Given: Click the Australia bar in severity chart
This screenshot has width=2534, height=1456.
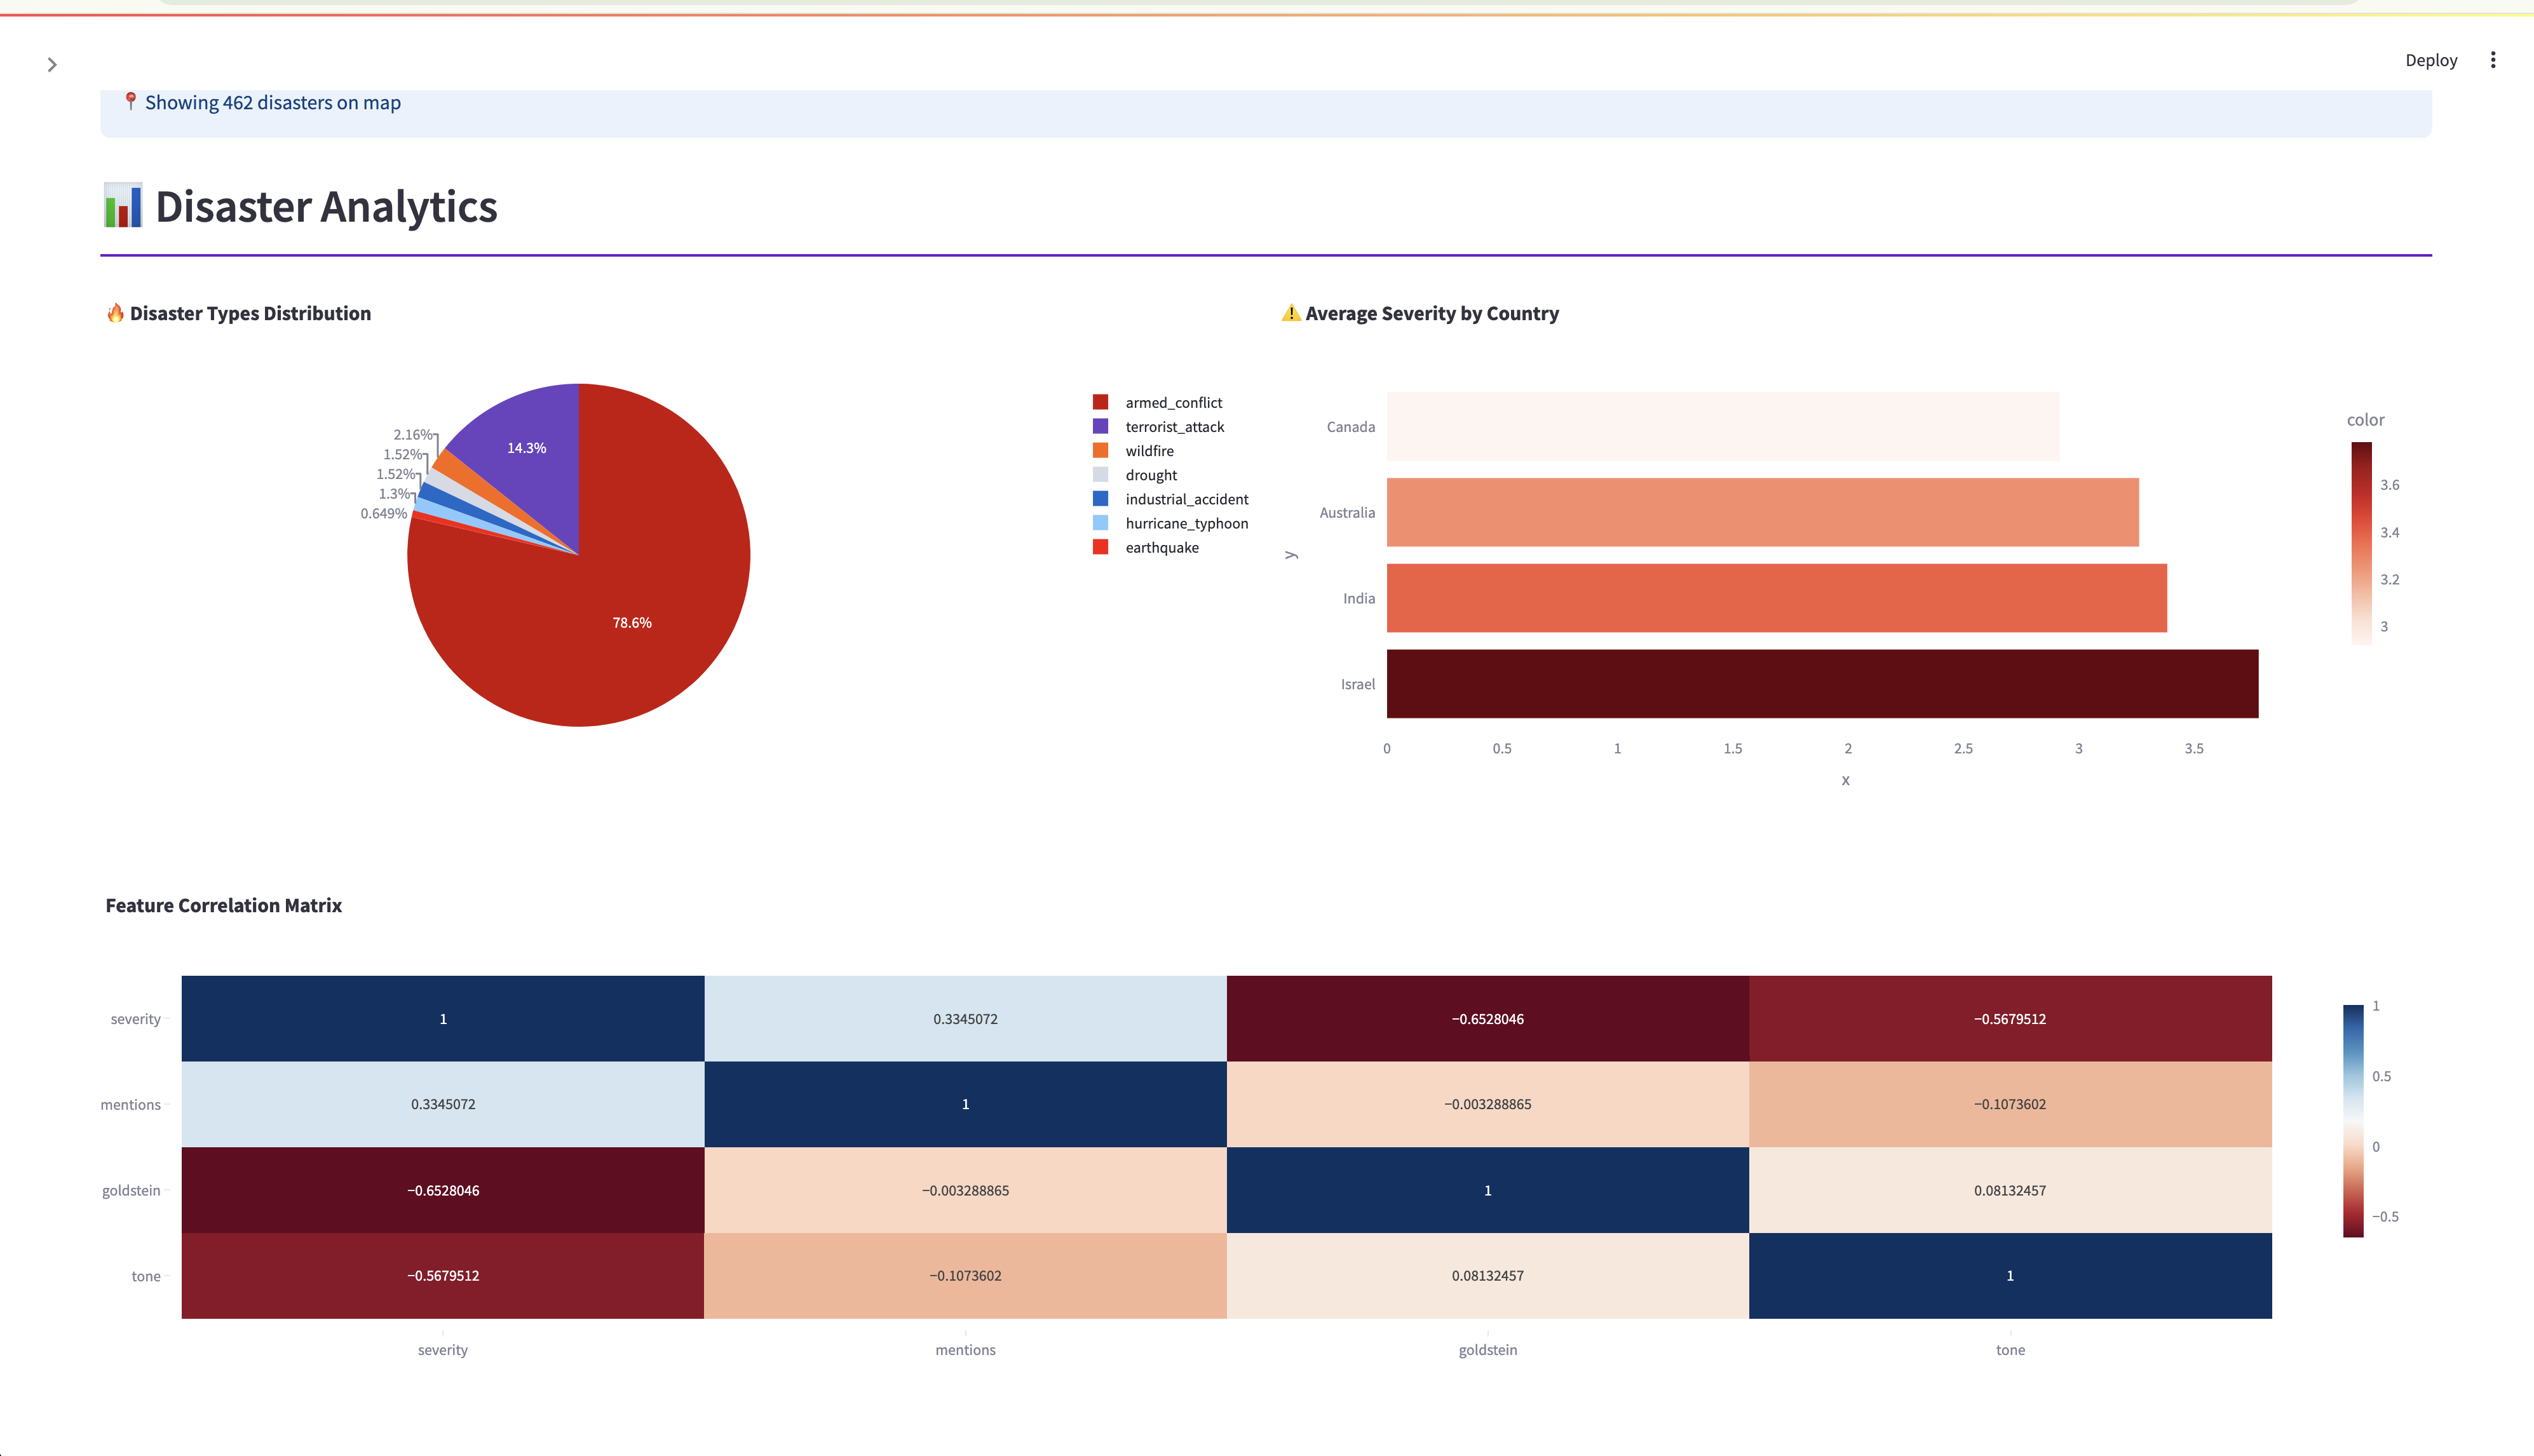Looking at the screenshot, I should click(1761, 512).
